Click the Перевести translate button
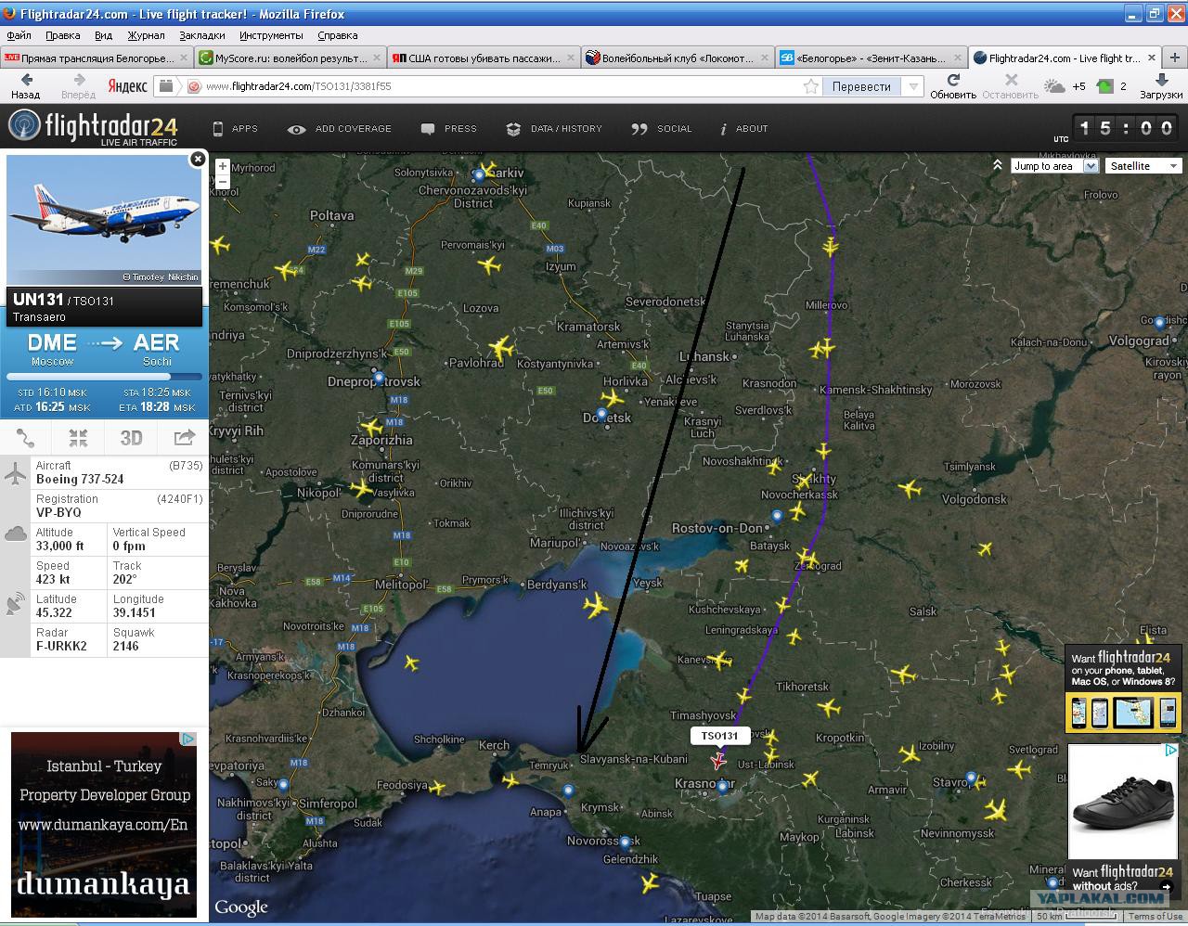 pos(861,86)
